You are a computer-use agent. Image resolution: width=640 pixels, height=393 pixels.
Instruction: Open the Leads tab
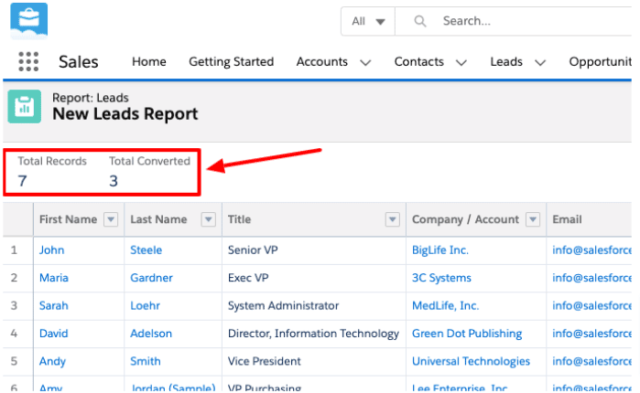pos(506,61)
